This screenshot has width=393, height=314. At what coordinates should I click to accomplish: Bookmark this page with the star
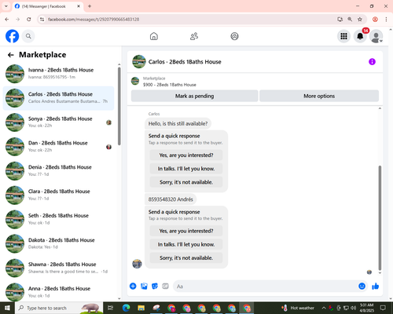[x=360, y=20]
